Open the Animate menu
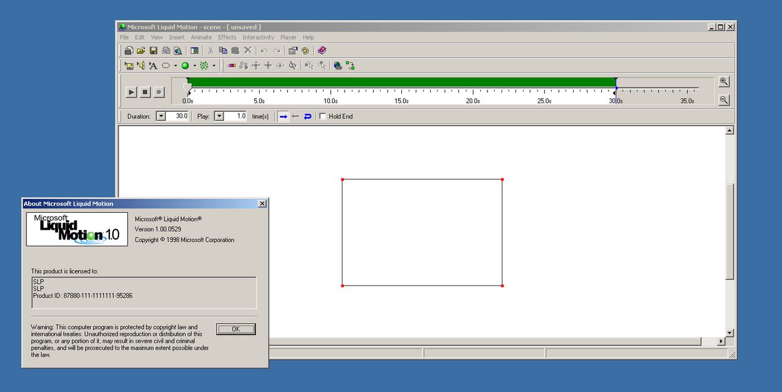Viewport: 782px width, 392px height. coord(202,37)
